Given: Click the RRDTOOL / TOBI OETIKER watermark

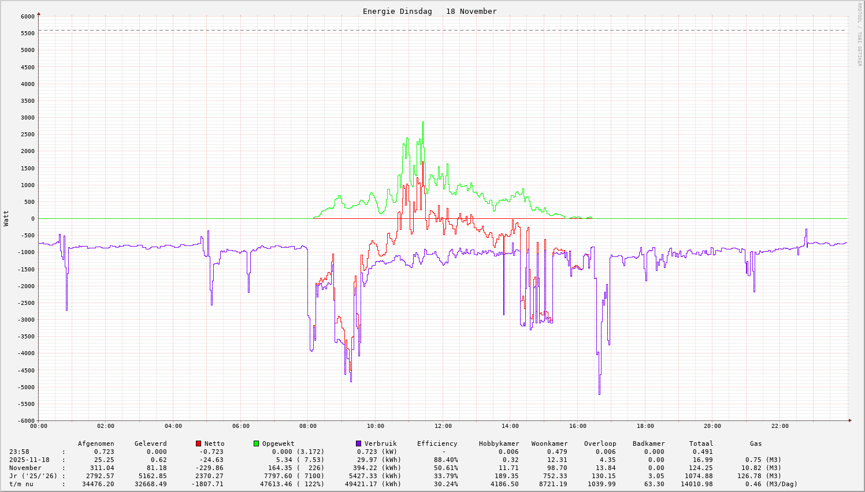Looking at the screenshot, I should (x=859, y=34).
